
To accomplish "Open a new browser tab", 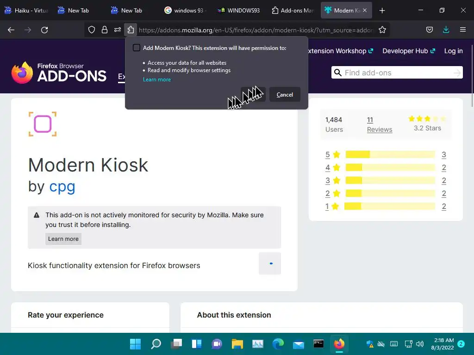I will point(382,11).
